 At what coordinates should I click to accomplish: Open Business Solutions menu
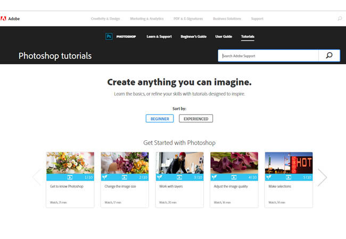click(227, 19)
